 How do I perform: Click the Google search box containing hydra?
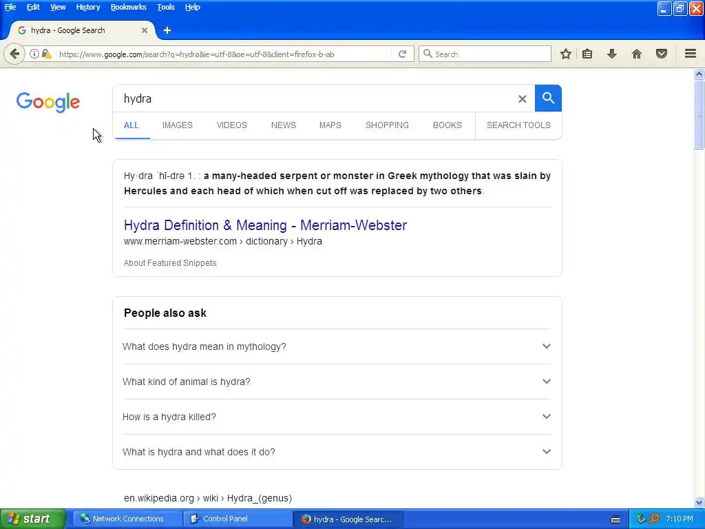pyautogui.click(x=315, y=98)
